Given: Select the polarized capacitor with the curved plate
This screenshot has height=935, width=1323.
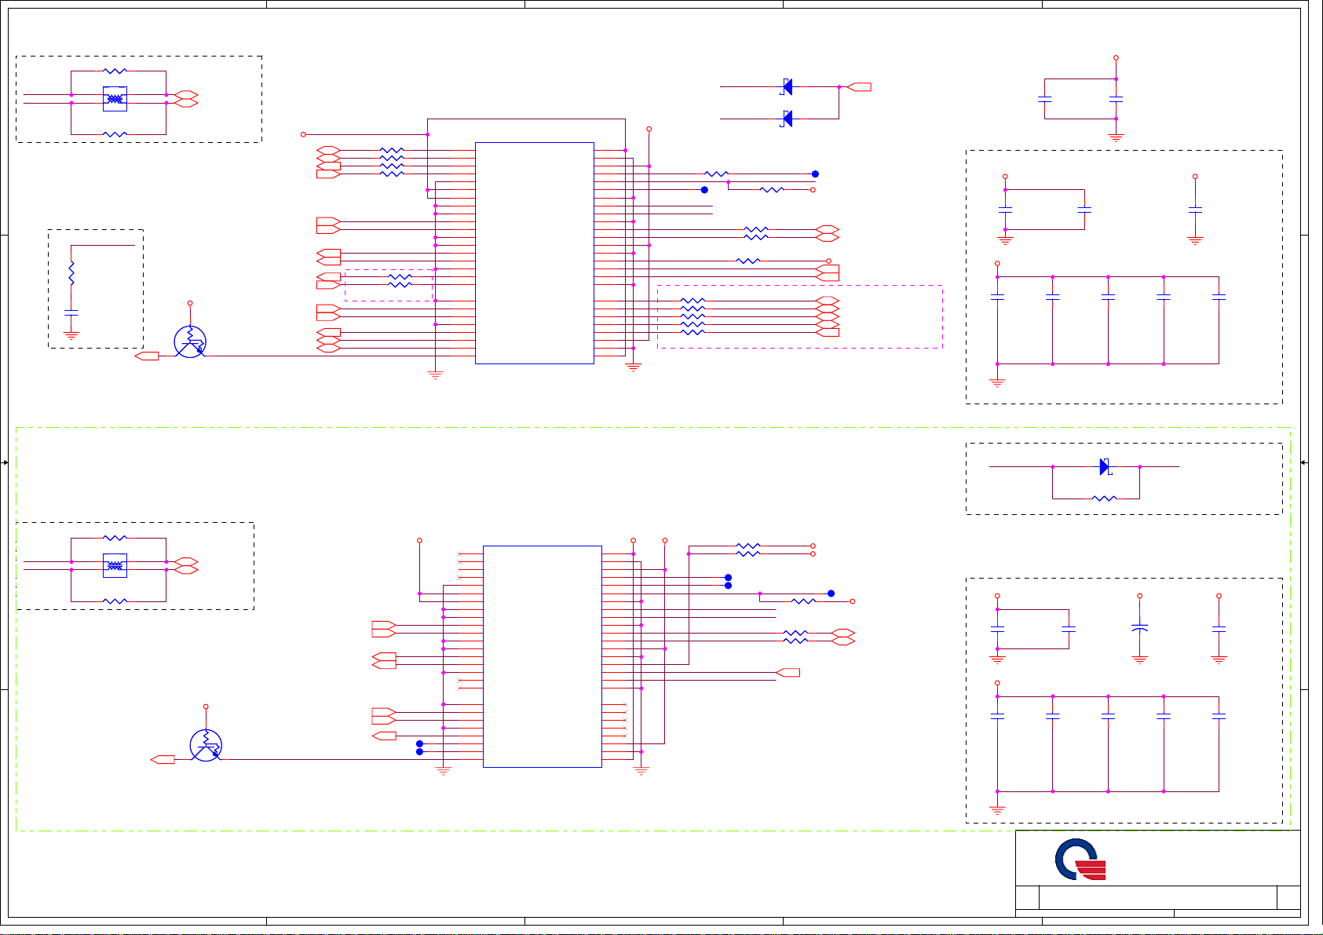Looking at the screenshot, I should (x=1139, y=628).
